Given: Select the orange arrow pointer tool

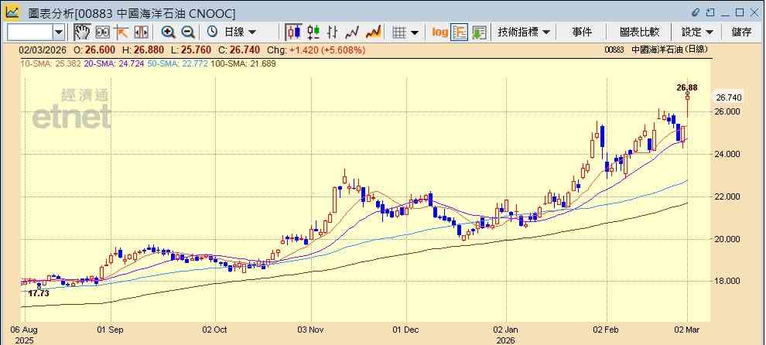Looking at the screenshot, I should [121, 32].
